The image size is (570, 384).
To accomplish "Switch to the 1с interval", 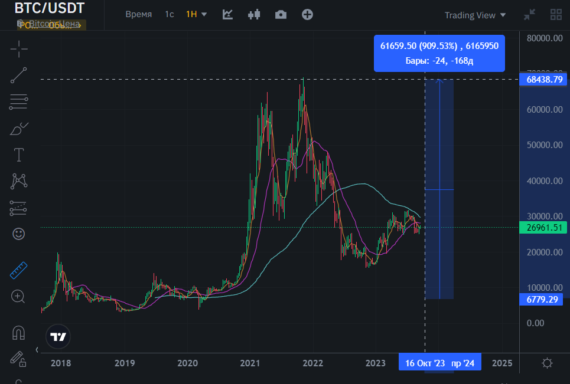I will (170, 15).
